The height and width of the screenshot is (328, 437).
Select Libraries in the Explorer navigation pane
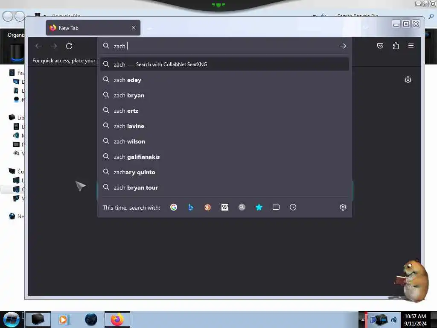(x=17, y=117)
